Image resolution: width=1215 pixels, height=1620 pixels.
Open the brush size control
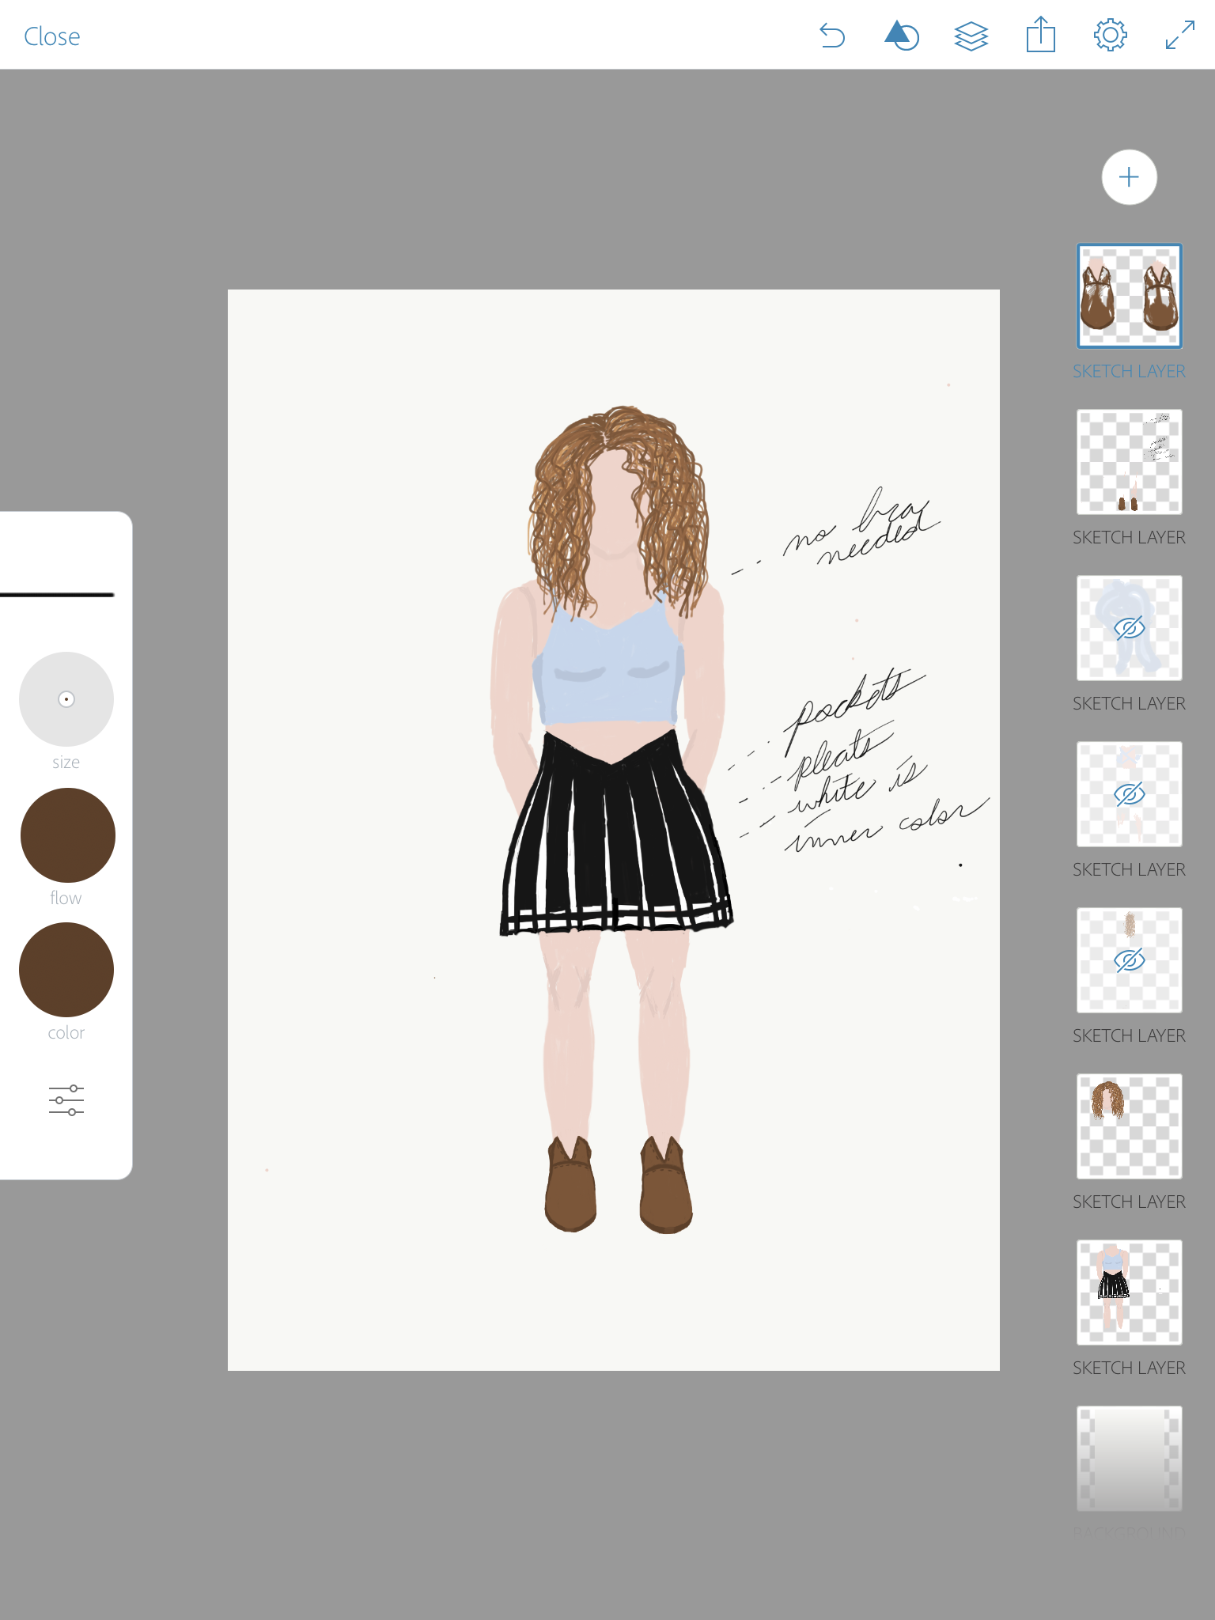[x=66, y=699]
